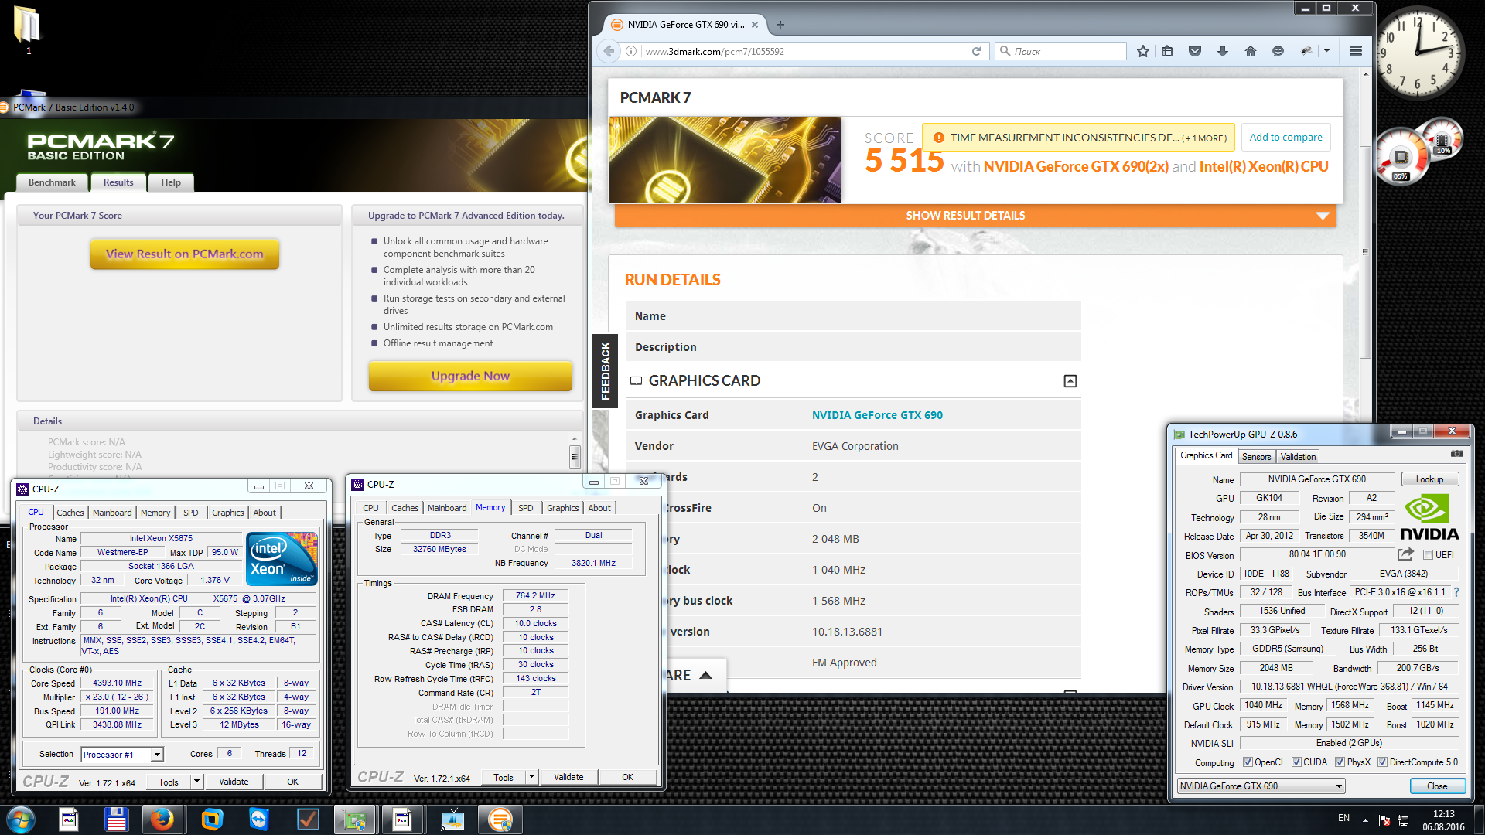The image size is (1485, 835).
Task: Open the toolbar dropdown arrow beside Greasemonkey
Action: point(1326,51)
